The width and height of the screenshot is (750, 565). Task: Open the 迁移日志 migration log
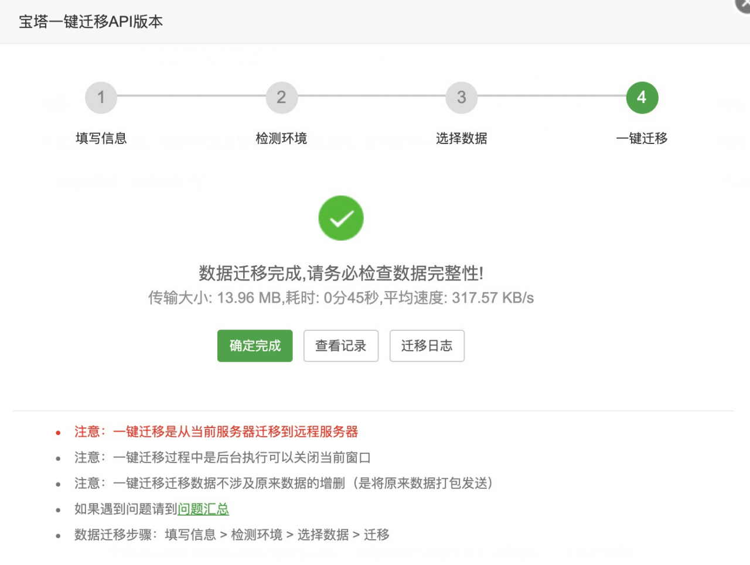(427, 345)
